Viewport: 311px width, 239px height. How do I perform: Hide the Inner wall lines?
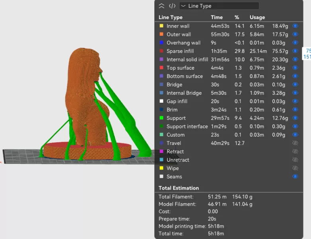coord(295,26)
